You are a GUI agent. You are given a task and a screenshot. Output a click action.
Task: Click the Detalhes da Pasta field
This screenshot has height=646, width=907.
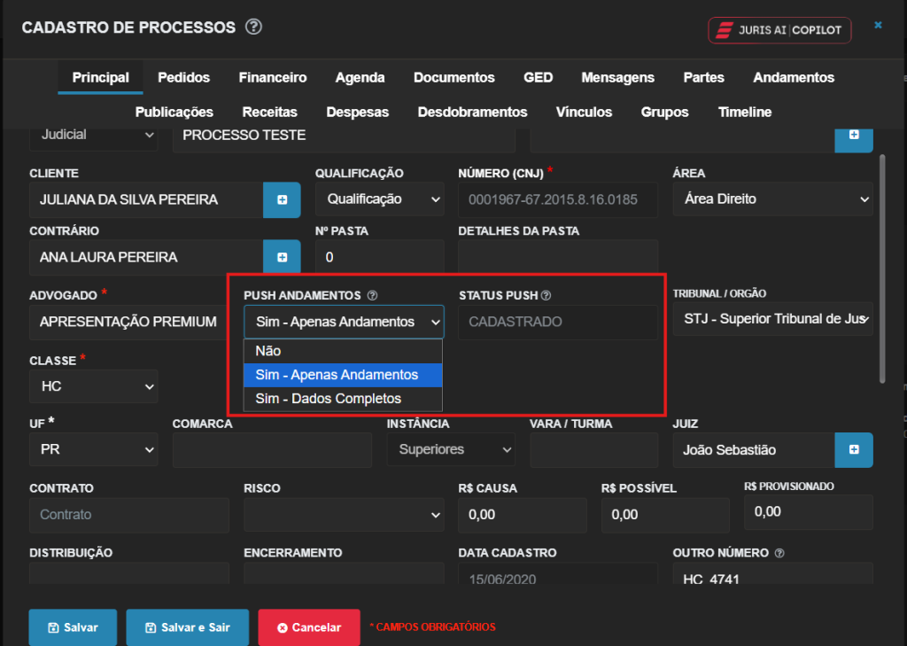coord(558,256)
